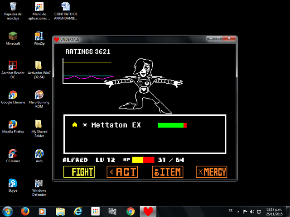
Task: Select the My Shared Folder icon
Action: click(39, 128)
